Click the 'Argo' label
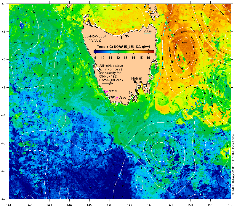 (x=123, y=98)
